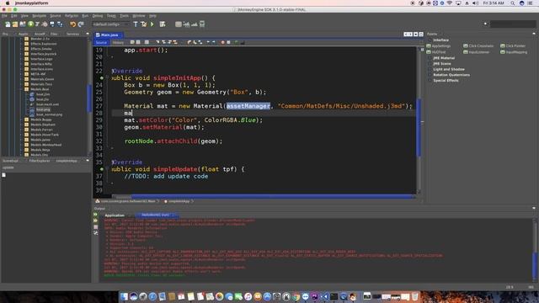Click the re-run icon in Output panel
This screenshot has height=303, width=539.
pos(95,215)
